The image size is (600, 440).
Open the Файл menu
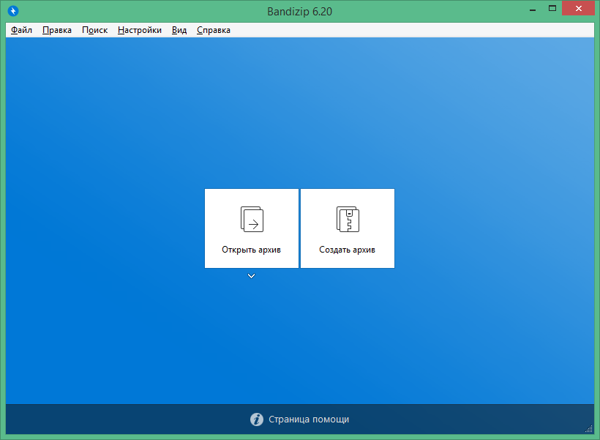[x=21, y=30]
